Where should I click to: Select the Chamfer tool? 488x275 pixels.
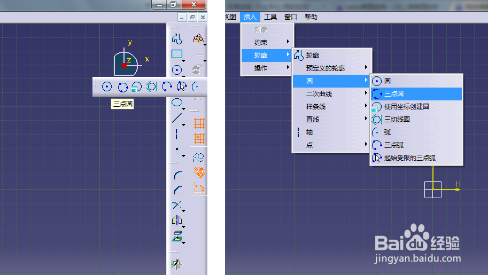(x=179, y=190)
